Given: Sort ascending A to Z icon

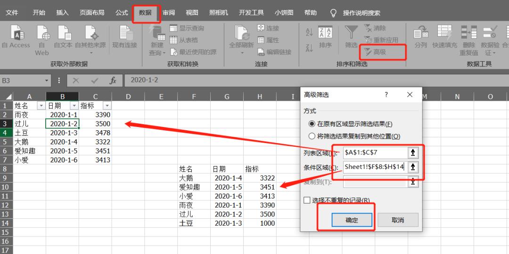Looking at the screenshot, I should point(309,32).
